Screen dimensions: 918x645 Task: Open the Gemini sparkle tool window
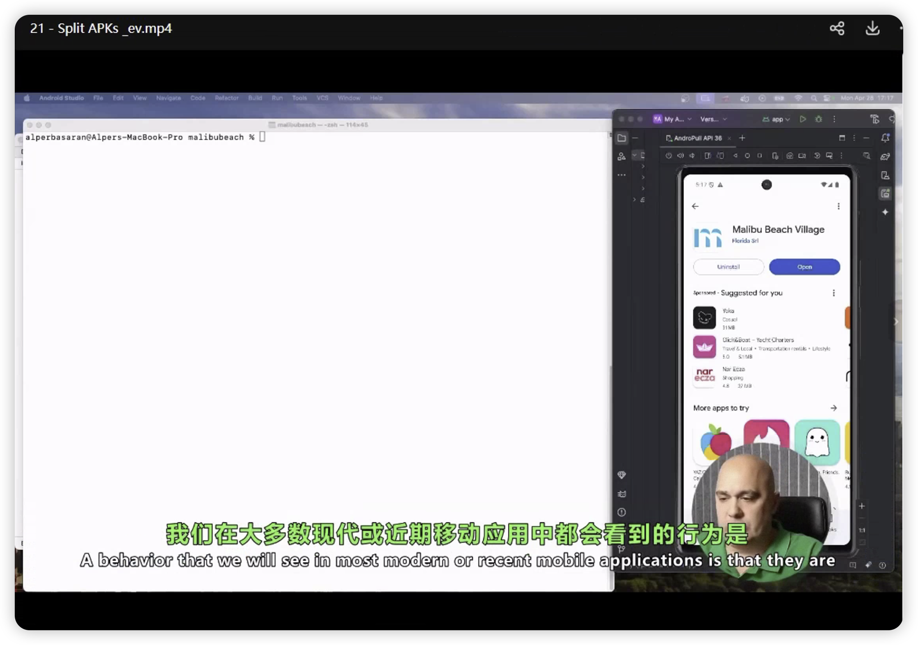point(885,212)
